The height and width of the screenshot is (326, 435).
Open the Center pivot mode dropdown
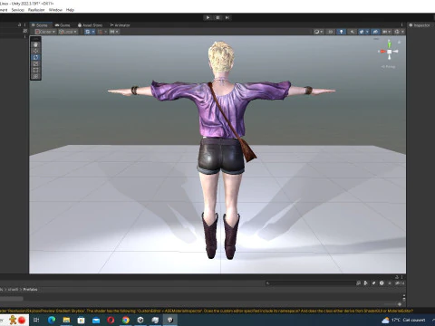coord(45,32)
